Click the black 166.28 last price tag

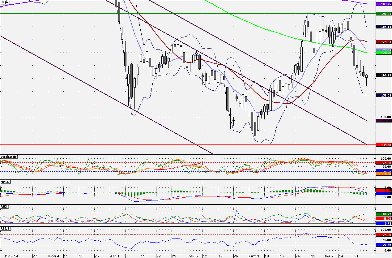tap(384, 75)
